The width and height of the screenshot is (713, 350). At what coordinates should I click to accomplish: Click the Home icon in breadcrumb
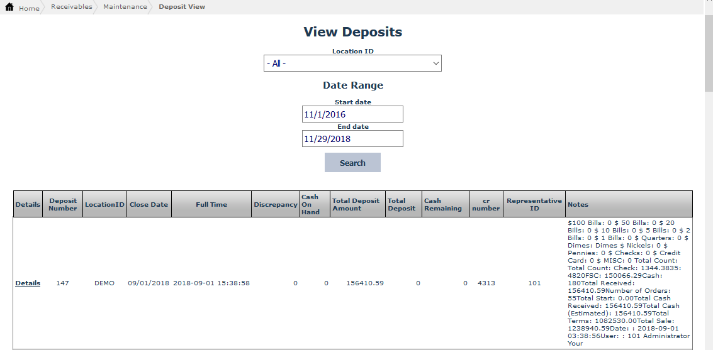pos(9,8)
